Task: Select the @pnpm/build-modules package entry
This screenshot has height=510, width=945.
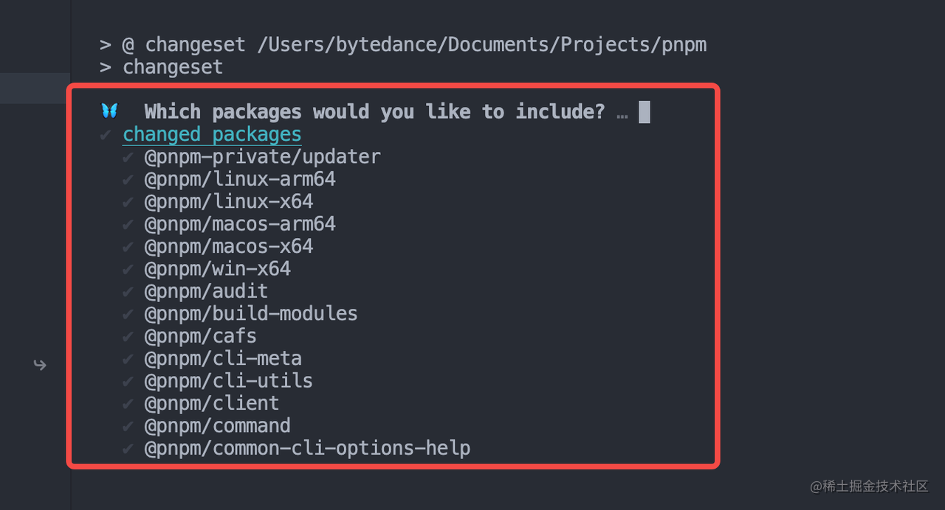Action: (251, 314)
